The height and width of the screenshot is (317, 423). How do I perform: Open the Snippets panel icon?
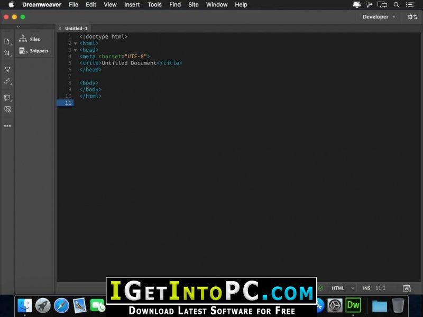[23, 51]
